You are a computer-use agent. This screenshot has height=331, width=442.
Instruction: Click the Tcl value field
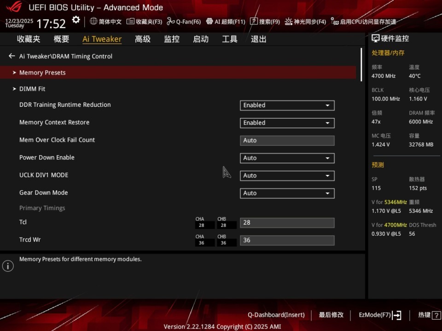(x=287, y=223)
